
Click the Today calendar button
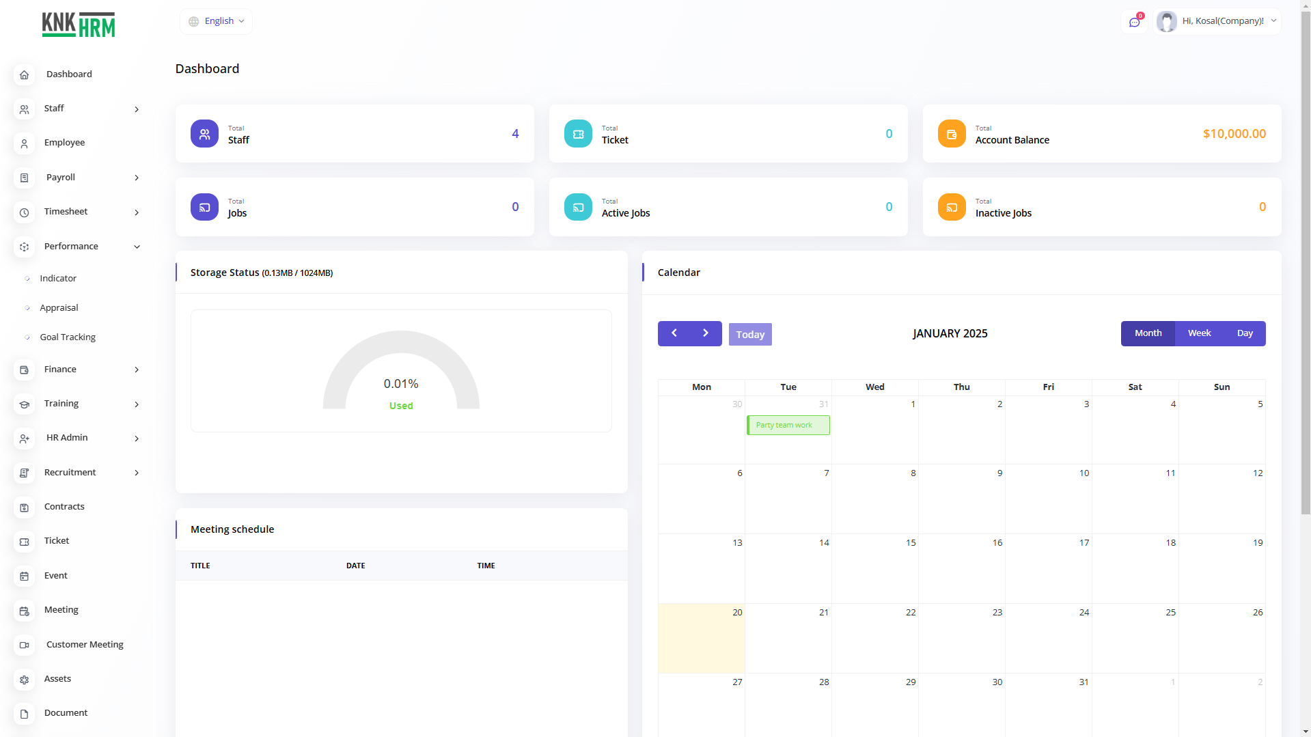point(749,335)
